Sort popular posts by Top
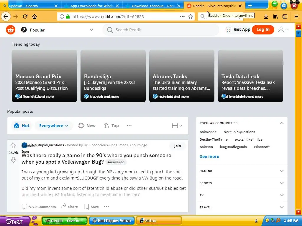The width and height of the screenshot is (302, 226). [111, 126]
